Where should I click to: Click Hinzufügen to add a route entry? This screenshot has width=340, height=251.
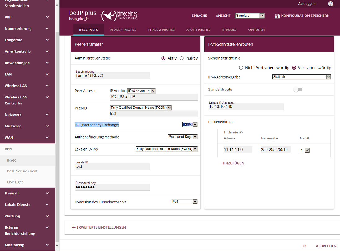pyautogui.click(x=233, y=163)
